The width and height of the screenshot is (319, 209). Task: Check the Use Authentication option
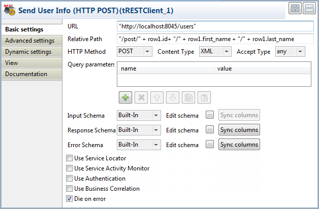click(70, 179)
